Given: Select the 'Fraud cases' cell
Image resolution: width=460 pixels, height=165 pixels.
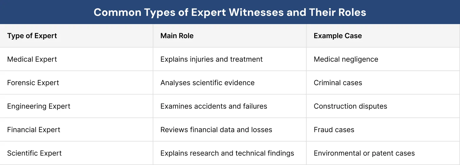Looking at the screenshot, I should pos(334,130).
